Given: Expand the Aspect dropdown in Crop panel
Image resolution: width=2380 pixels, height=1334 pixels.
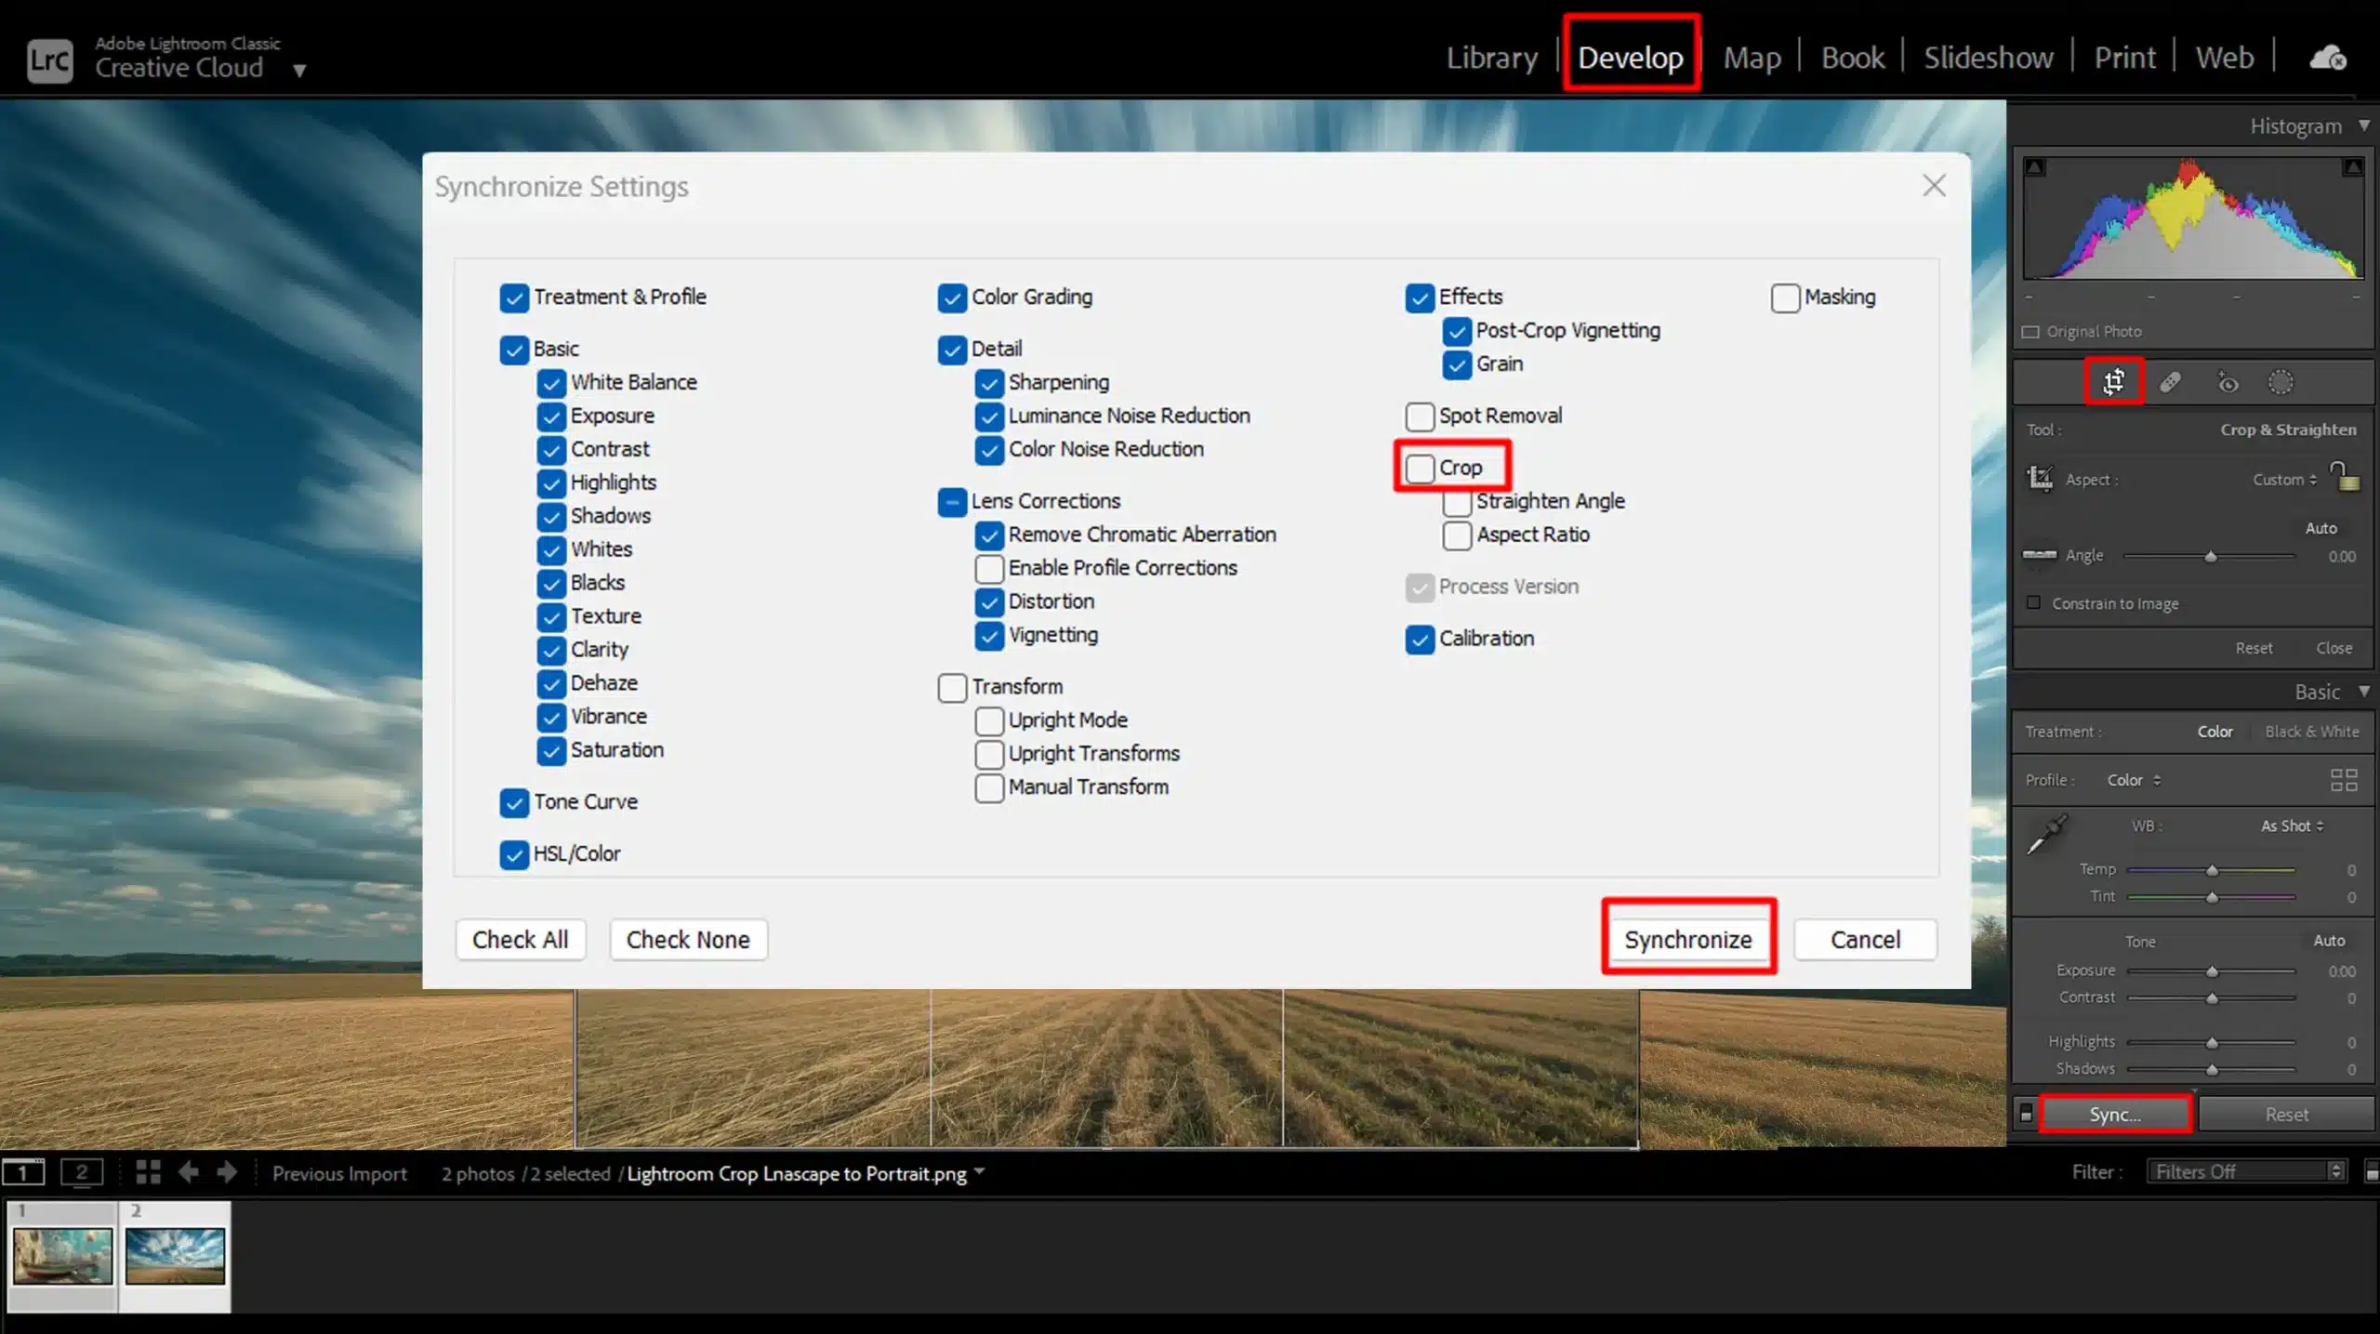Looking at the screenshot, I should pyautogui.click(x=2285, y=479).
